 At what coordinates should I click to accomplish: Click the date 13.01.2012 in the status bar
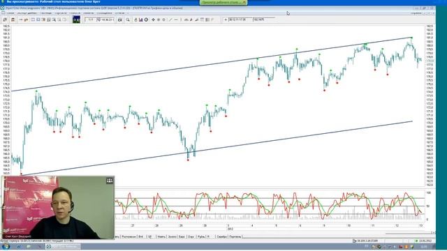pyautogui.click(x=425, y=241)
